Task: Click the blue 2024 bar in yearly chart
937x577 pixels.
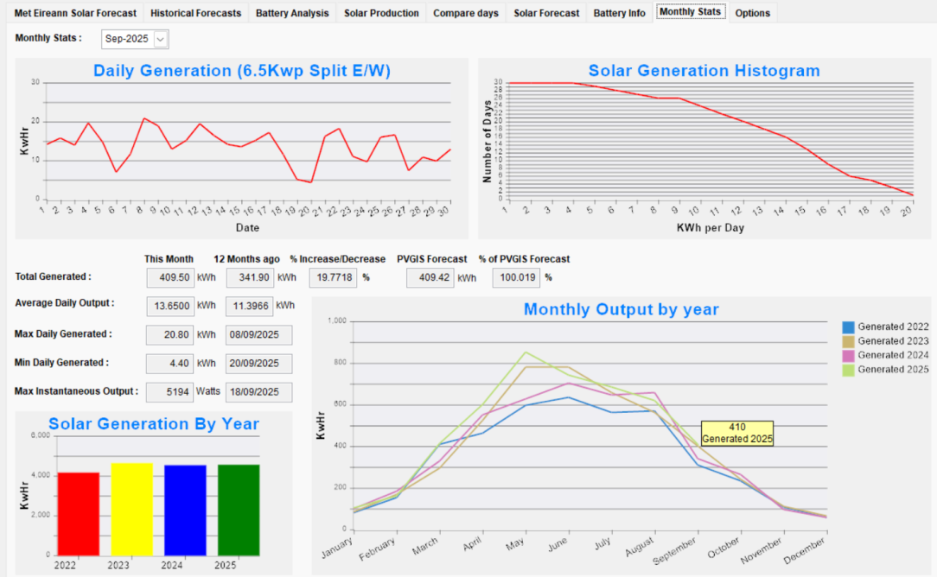Action: pos(185,510)
